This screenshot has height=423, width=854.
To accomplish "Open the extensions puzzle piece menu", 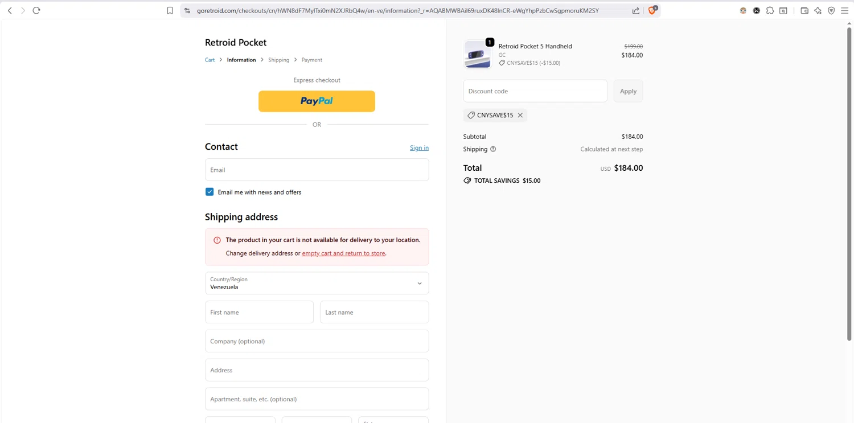I will (770, 10).
